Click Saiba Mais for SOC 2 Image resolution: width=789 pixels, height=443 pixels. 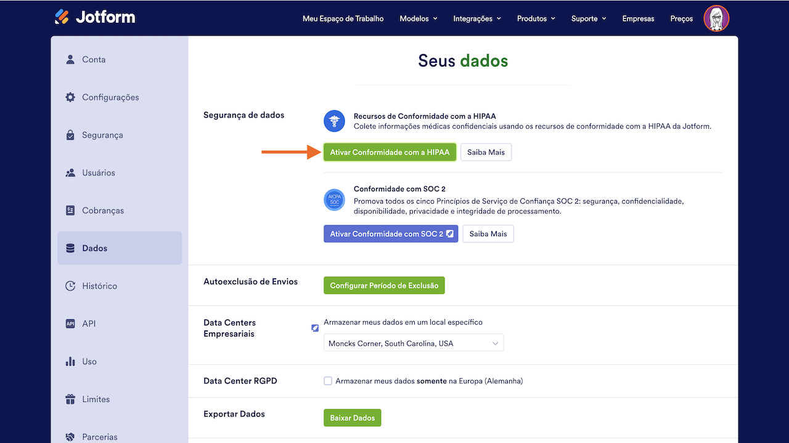(x=488, y=234)
